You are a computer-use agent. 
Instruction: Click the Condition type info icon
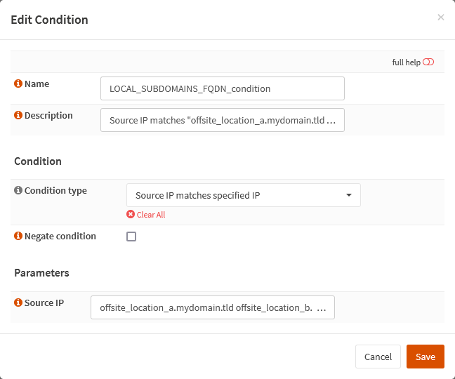pos(18,190)
